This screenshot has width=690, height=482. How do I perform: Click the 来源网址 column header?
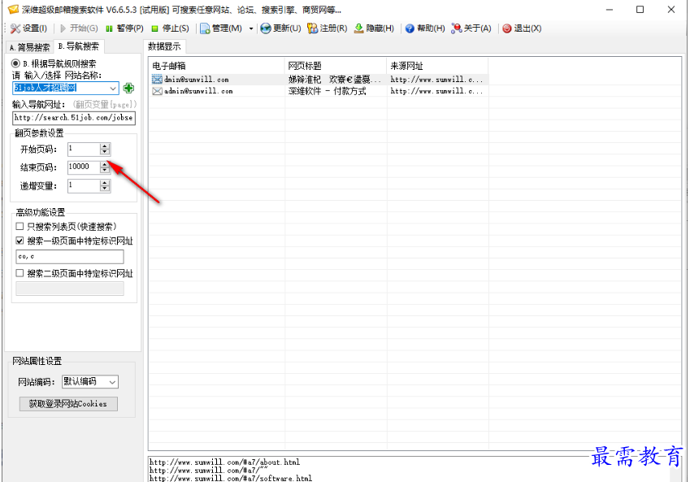437,66
